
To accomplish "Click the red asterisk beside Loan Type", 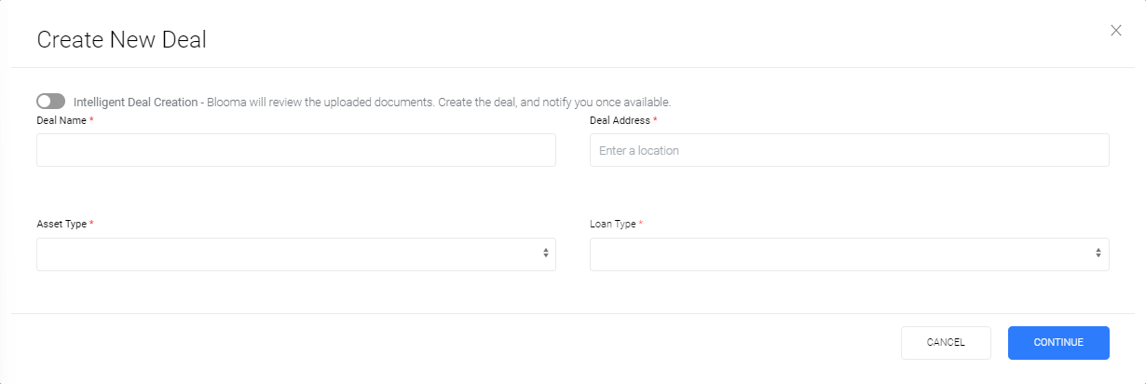I will (x=641, y=224).
